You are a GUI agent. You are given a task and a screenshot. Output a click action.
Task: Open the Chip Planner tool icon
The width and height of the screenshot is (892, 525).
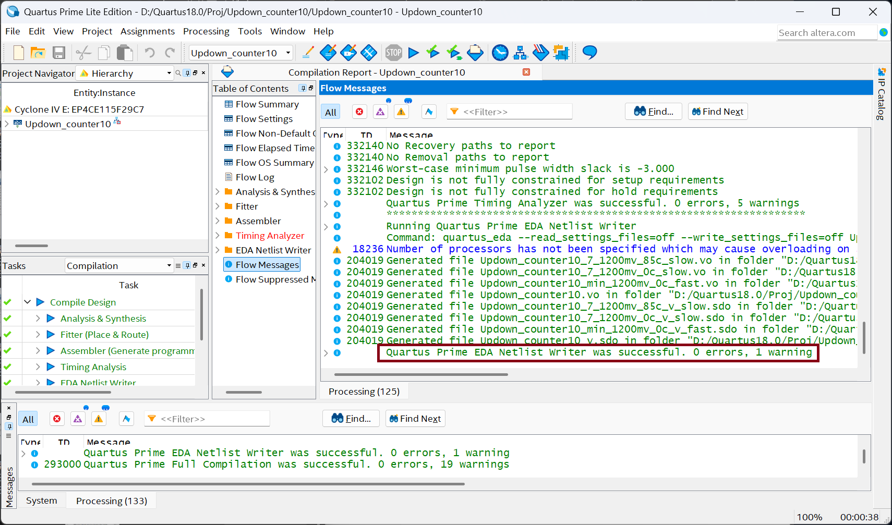[x=369, y=53]
